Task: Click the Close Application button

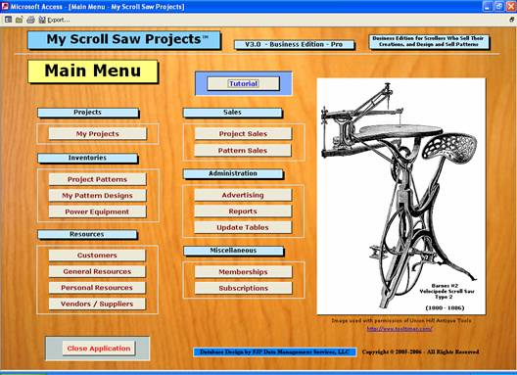Action: pyautogui.click(x=99, y=349)
